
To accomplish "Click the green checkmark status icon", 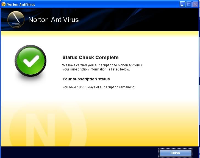I will point(30,61).
